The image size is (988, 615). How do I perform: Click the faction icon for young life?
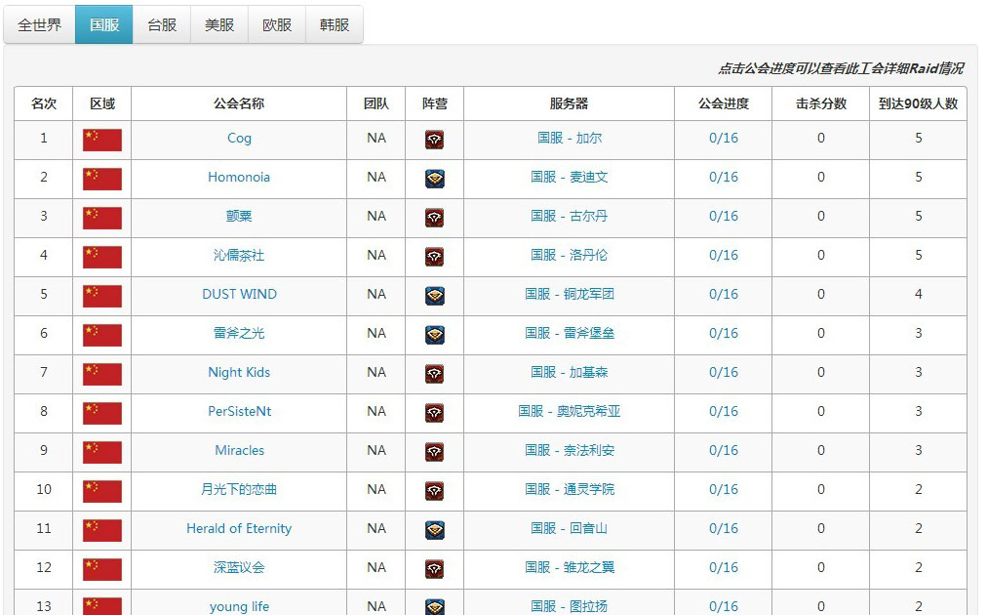434,606
